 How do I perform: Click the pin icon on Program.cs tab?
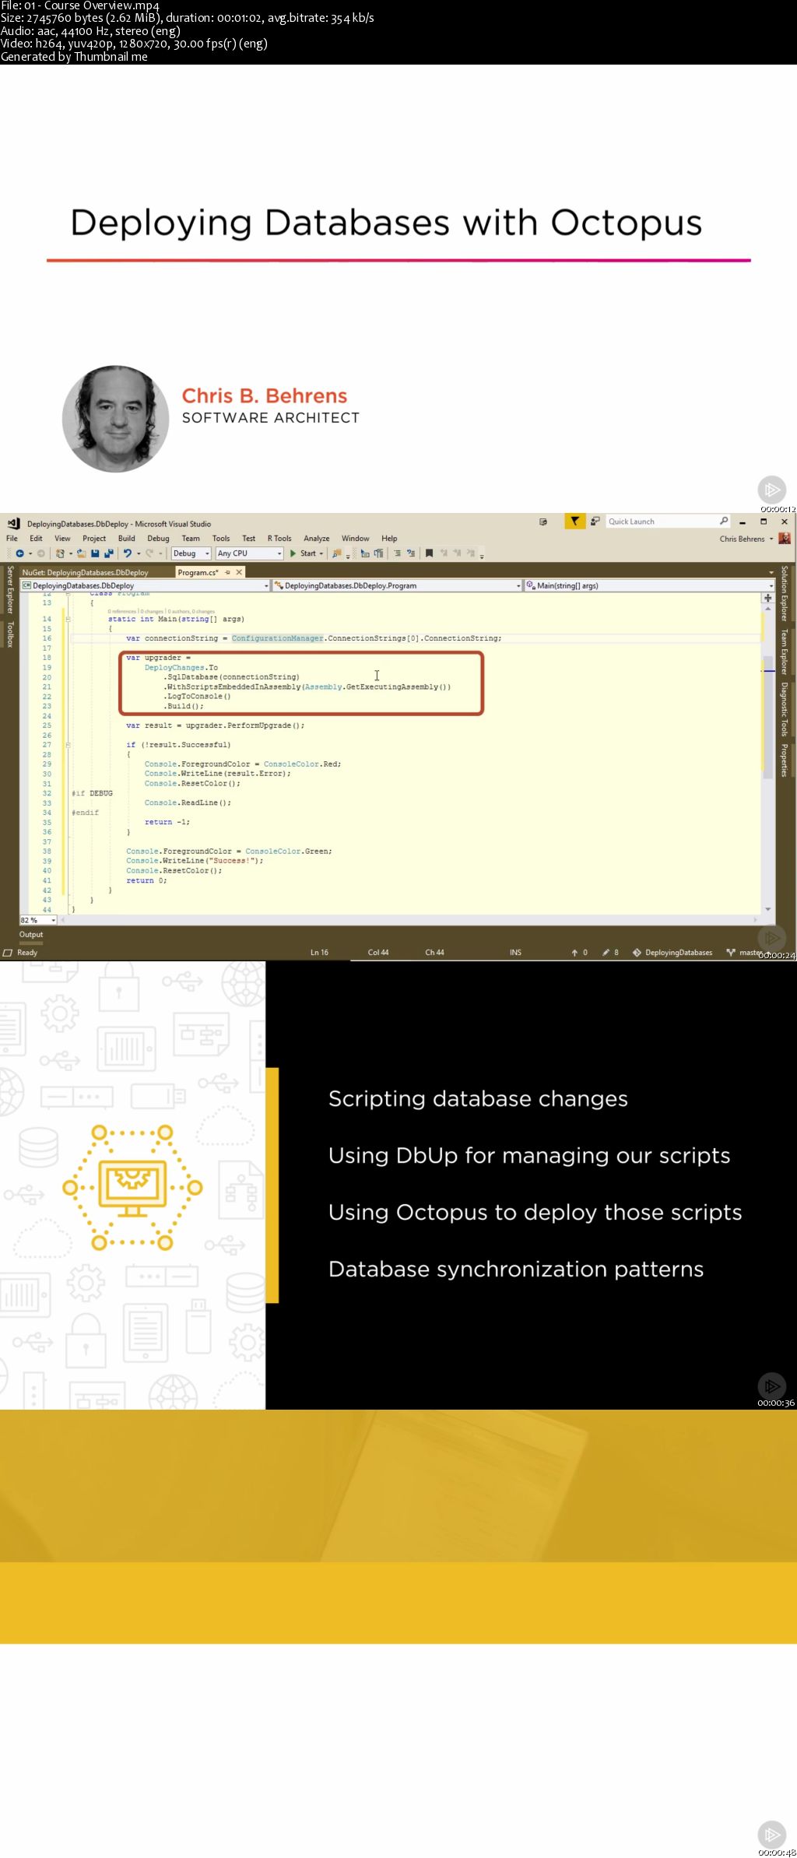(228, 572)
